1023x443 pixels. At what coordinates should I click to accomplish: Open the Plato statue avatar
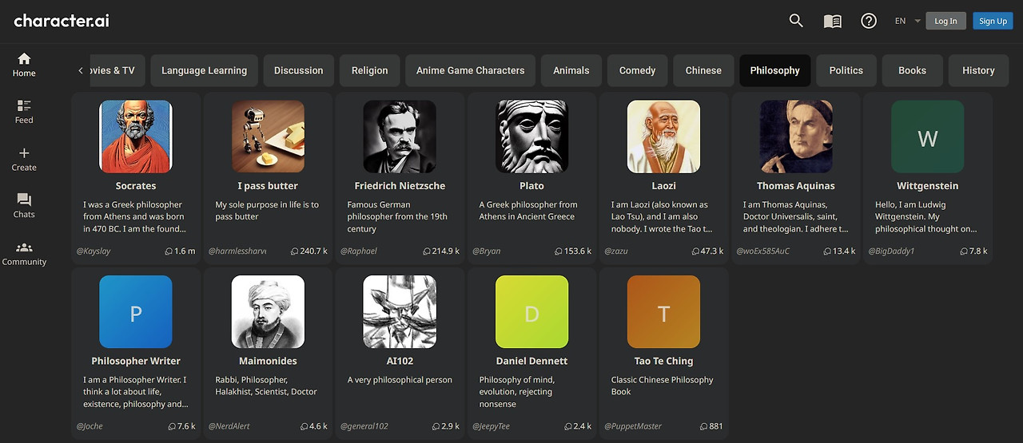tap(531, 136)
